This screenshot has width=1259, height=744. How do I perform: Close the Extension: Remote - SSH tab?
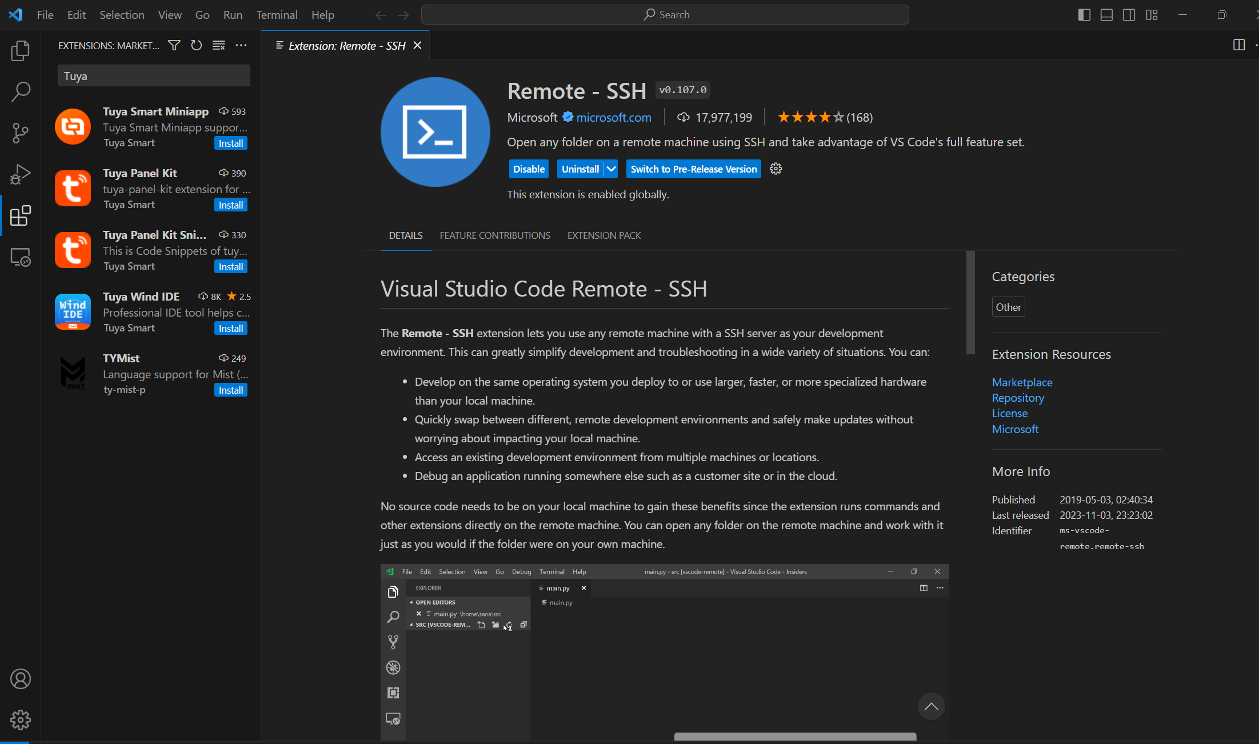tap(417, 45)
